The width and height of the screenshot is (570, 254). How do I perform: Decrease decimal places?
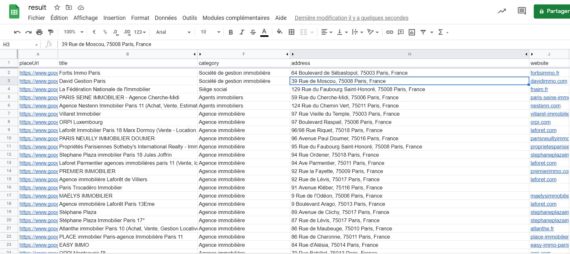(116, 32)
